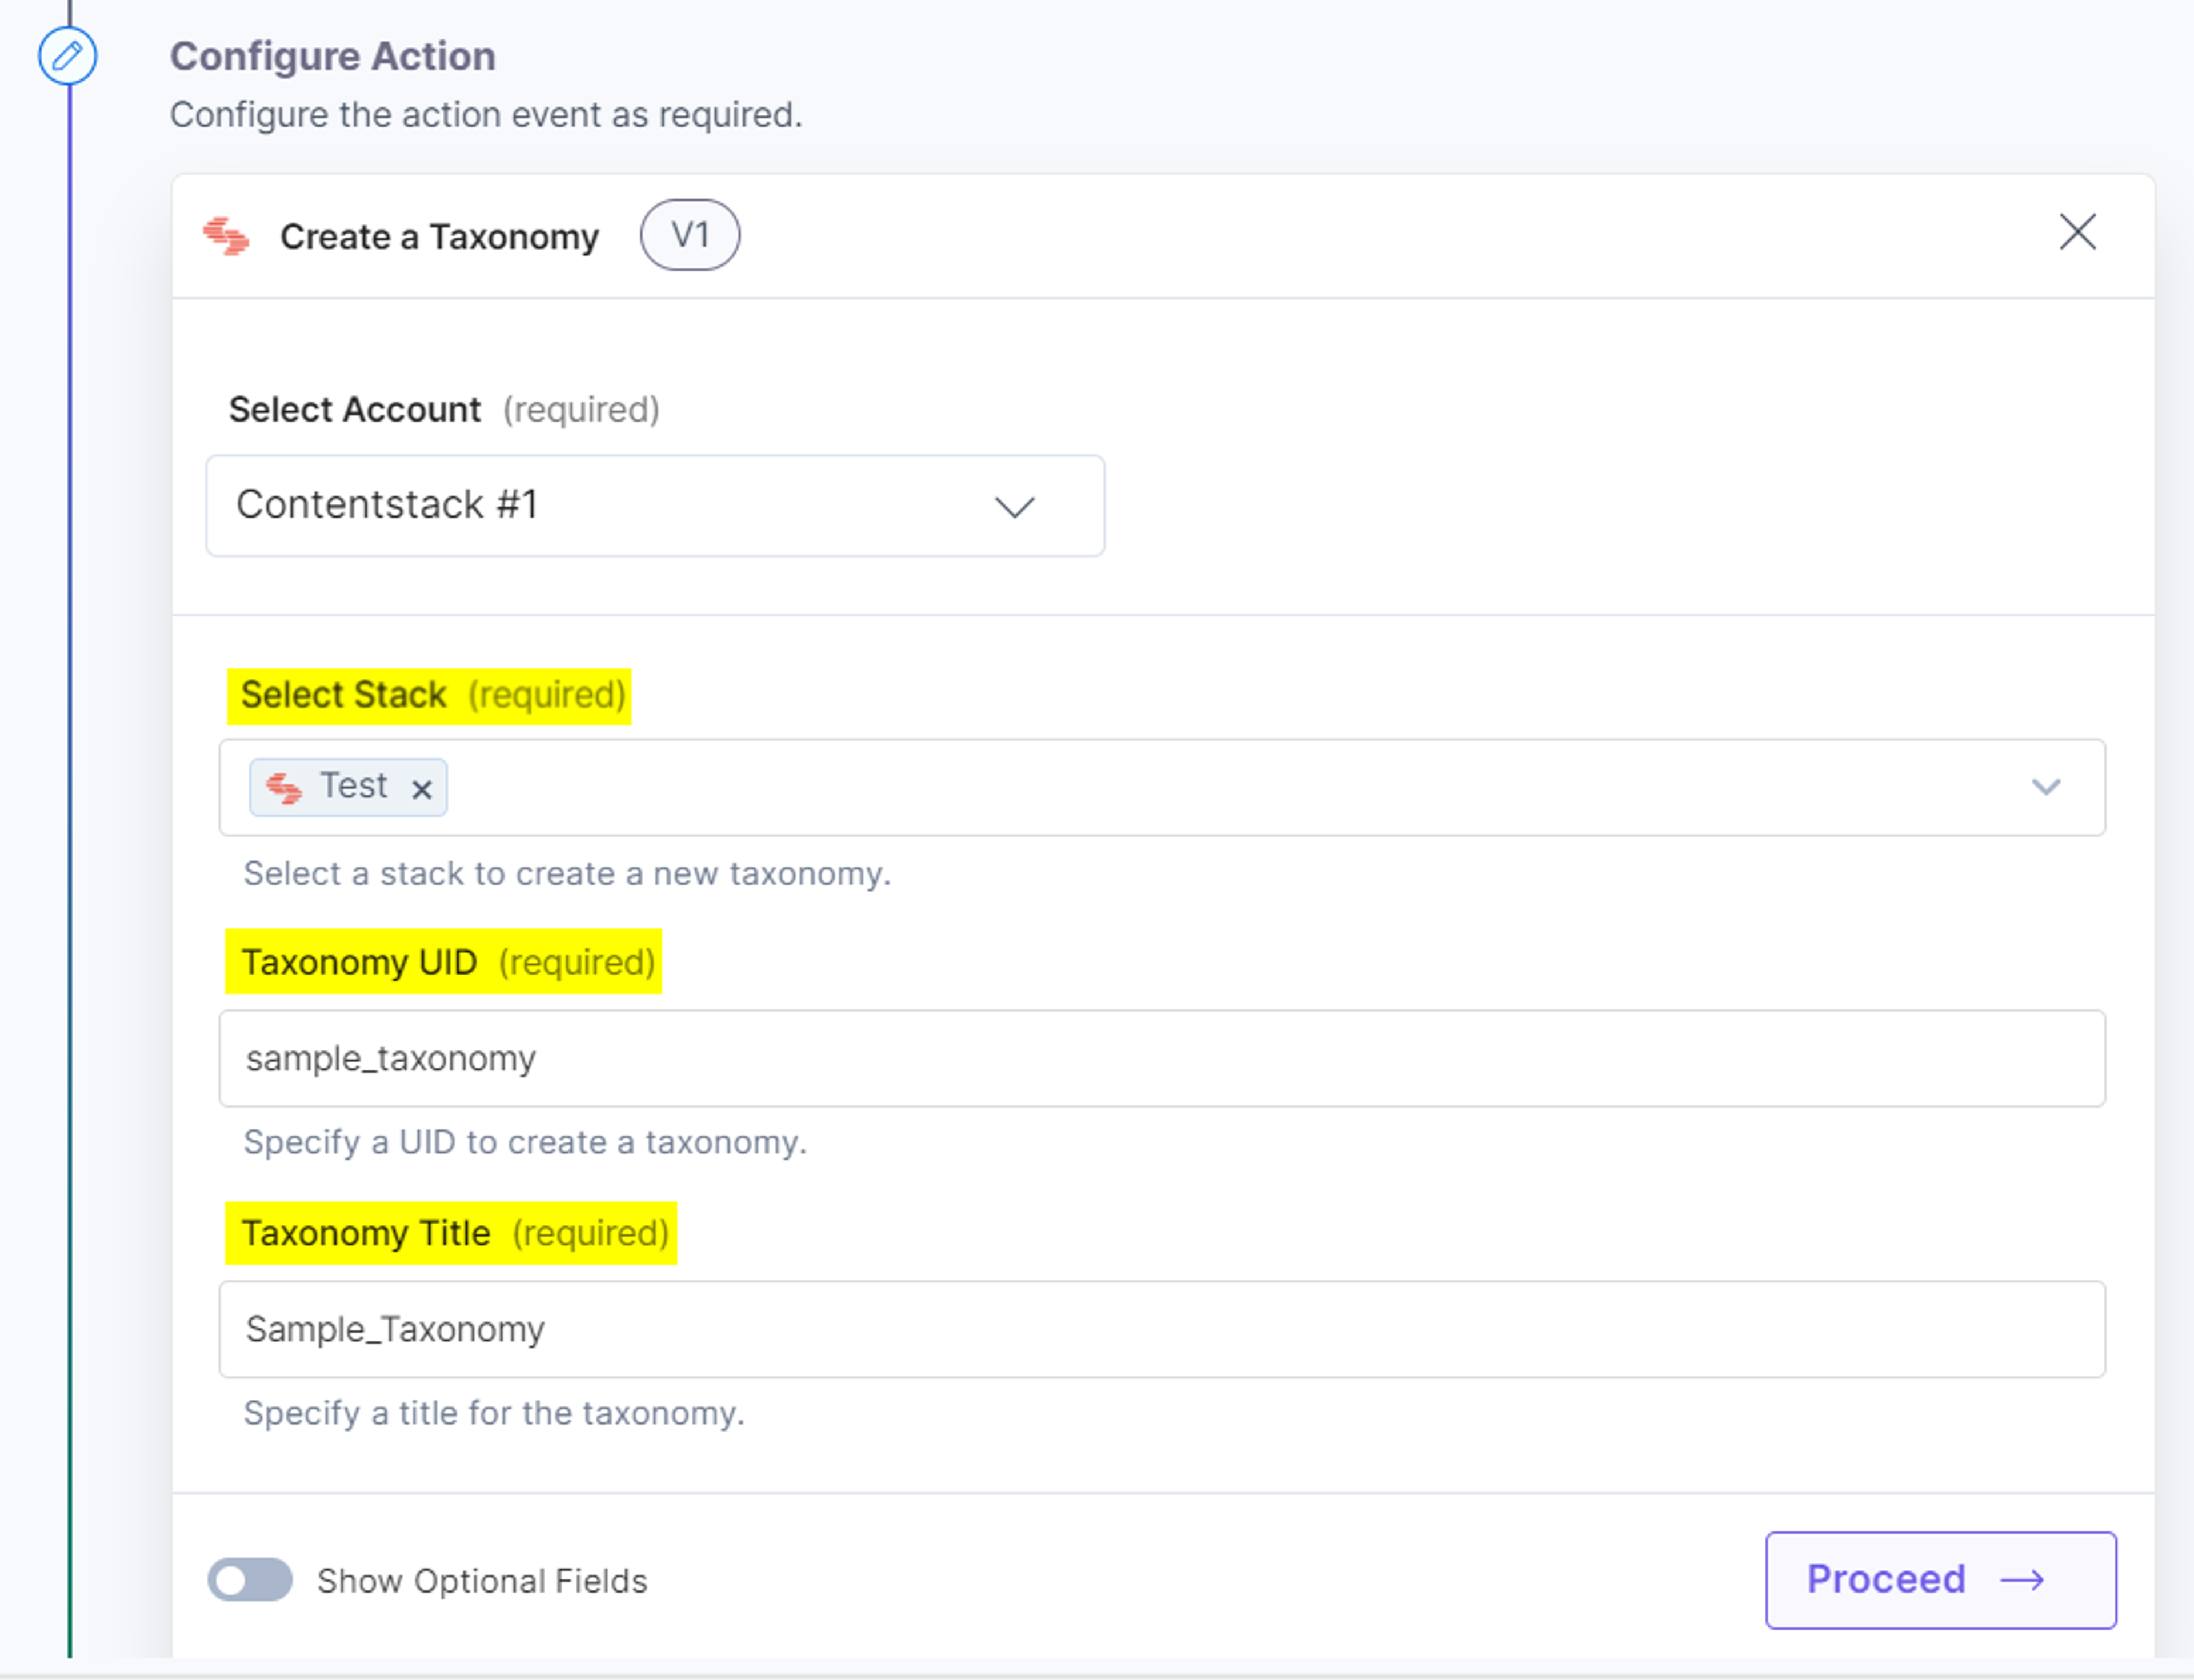The height and width of the screenshot is (1680, 2194).
Task: Click the Create a Taxonomy title text
Action: coord(439,237)
